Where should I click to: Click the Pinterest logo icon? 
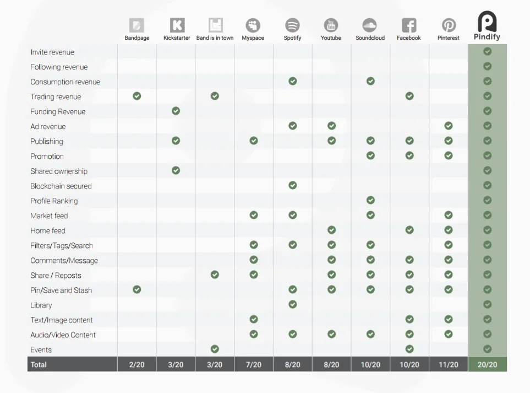click(x=449, y=25)
